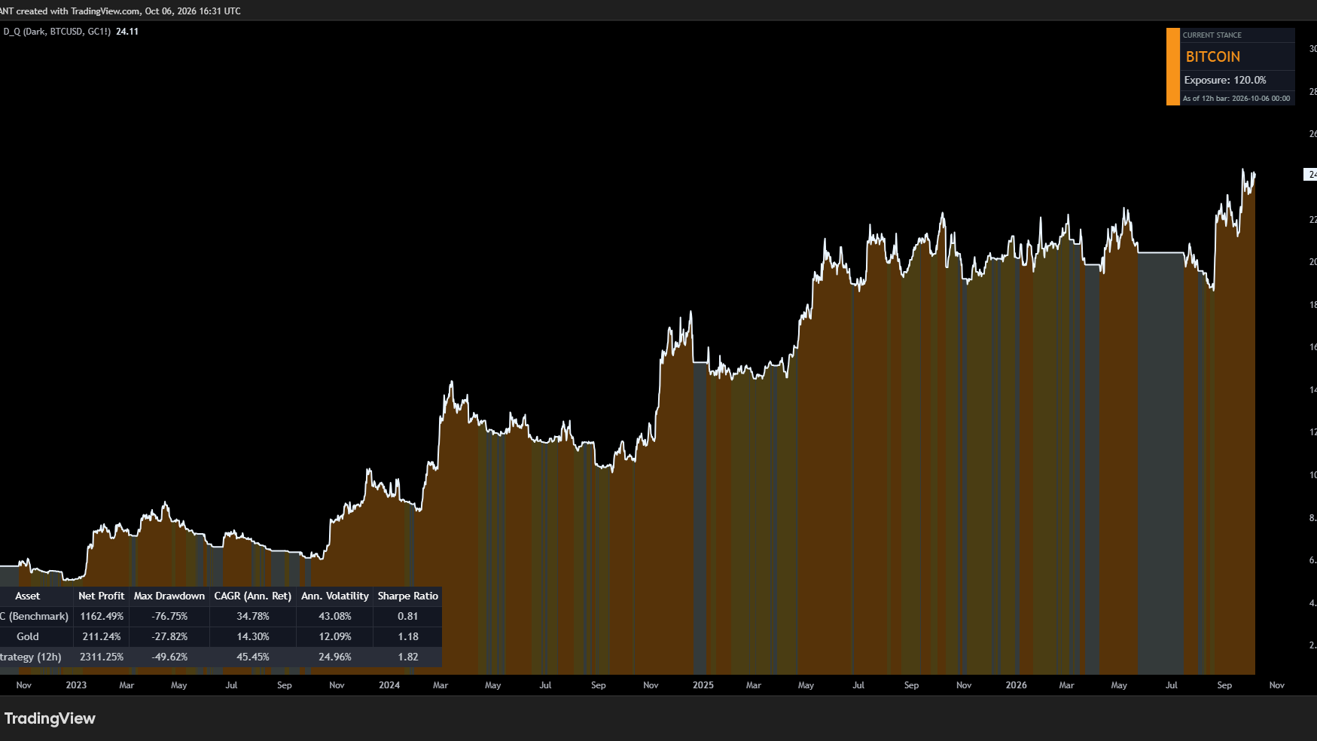
Task: Click the 'As of 12h bar' timestamp
Action: click(x=1236, y=99)
